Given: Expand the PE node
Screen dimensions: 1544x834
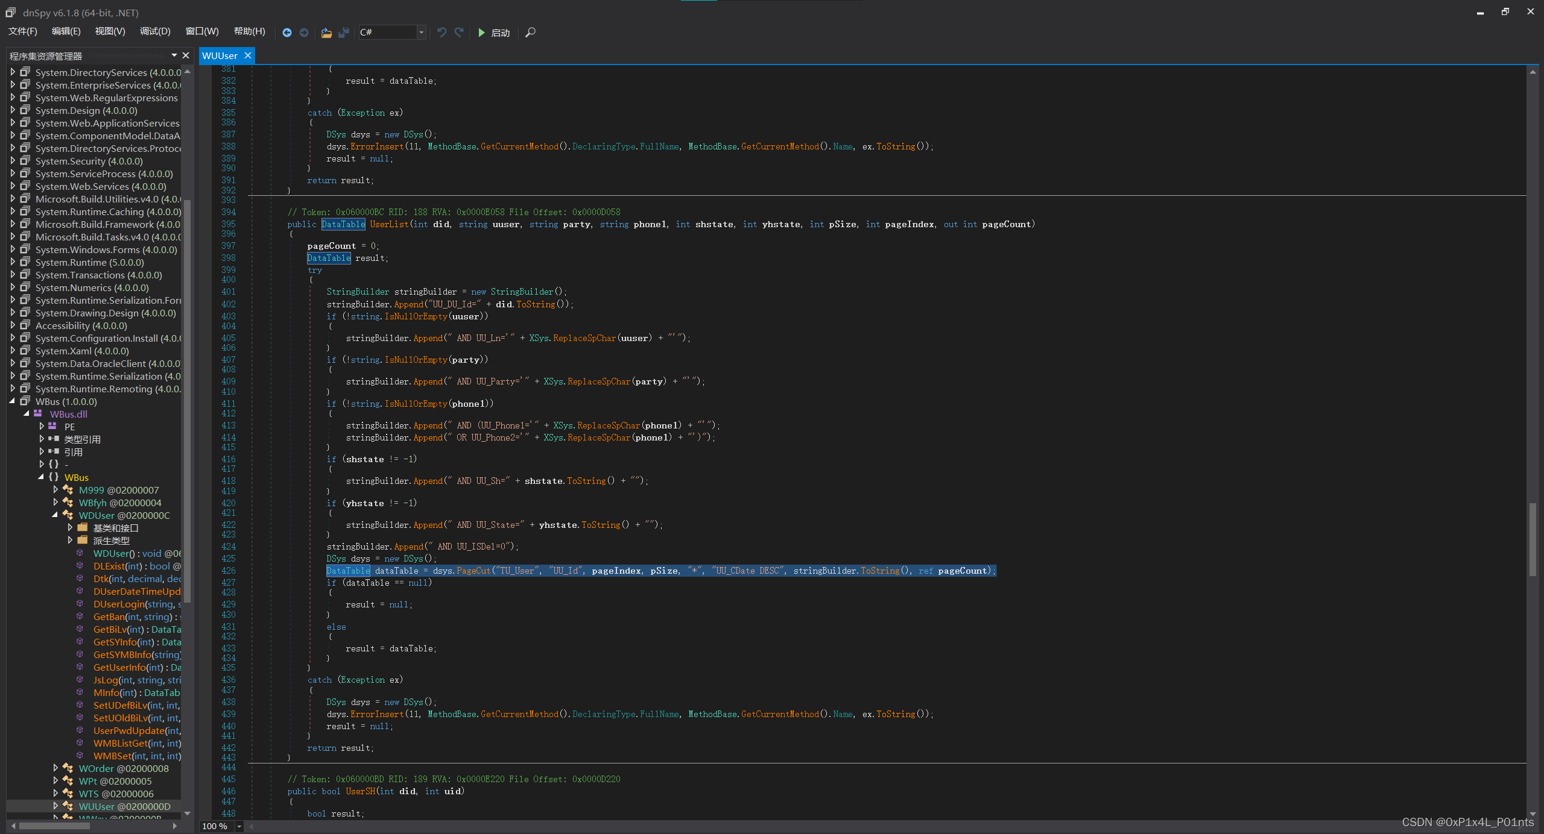Looking at the screenshot, I should 41,426.
